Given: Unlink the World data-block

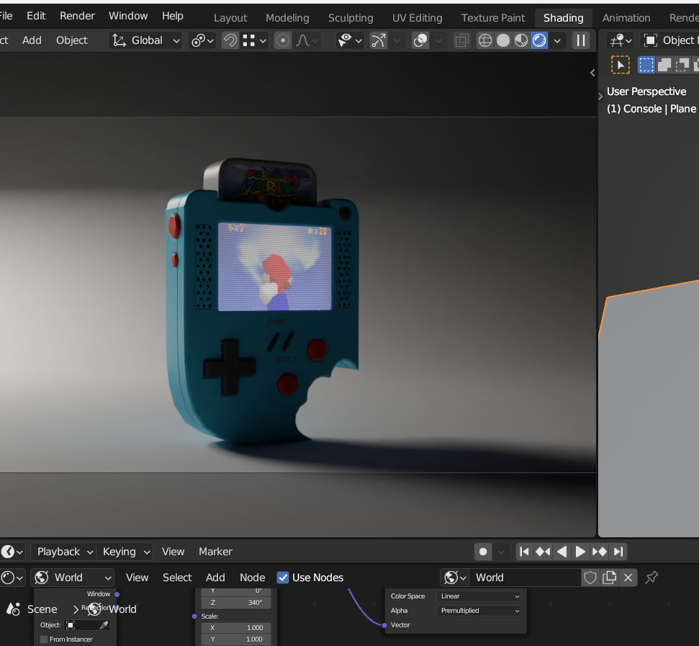Looking at the screenshot, I should pyautogui.click(x=628, y=578).
